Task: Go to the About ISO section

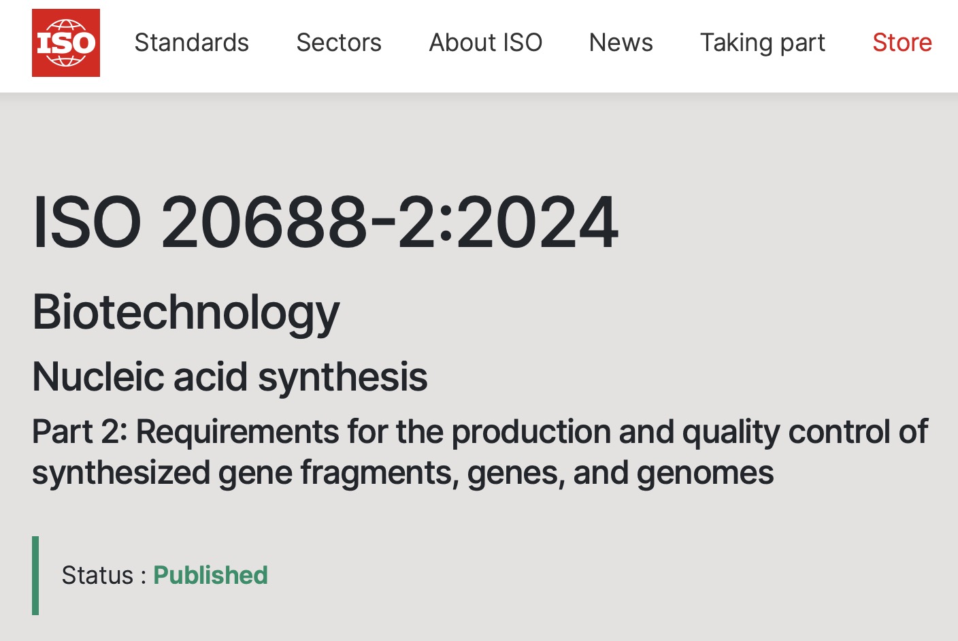Action: pyautogui.click(x=485, y=43)
